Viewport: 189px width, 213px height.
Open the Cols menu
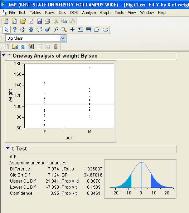[62, 13]
